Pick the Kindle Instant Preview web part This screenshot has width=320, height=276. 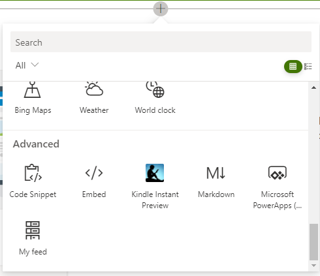point(155,187)
